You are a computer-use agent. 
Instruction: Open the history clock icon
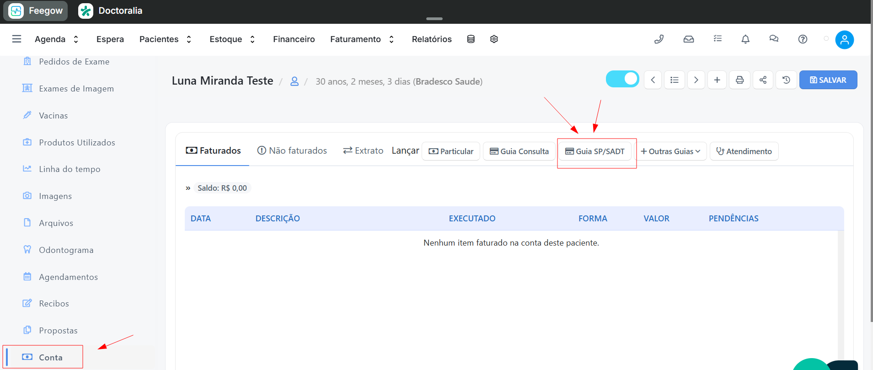(786, 80)
